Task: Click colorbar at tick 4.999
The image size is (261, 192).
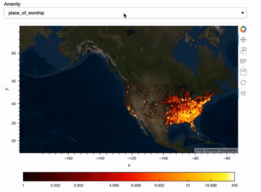Action: (x=114, y=177)
